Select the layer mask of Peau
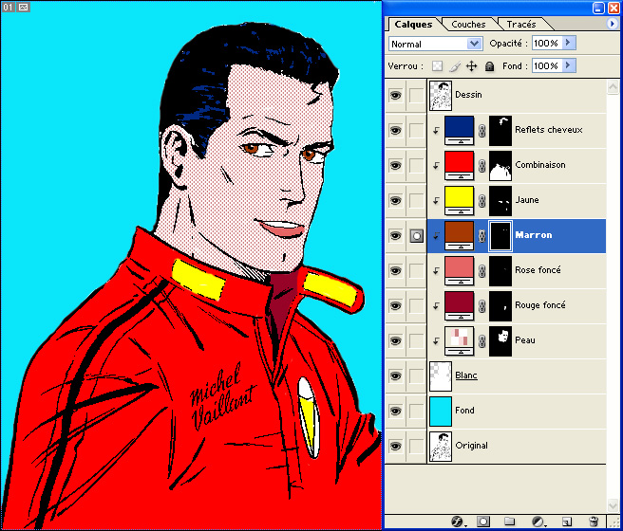Image resolution: width=623 pixels, height=531 pixels. 500,341
